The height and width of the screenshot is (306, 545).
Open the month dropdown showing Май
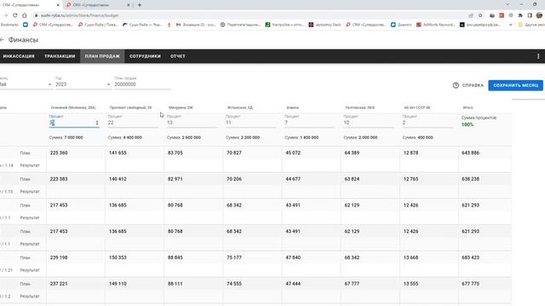point(26,84)
